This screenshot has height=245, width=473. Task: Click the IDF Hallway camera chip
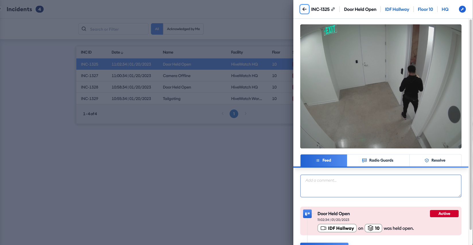[337, 228]
